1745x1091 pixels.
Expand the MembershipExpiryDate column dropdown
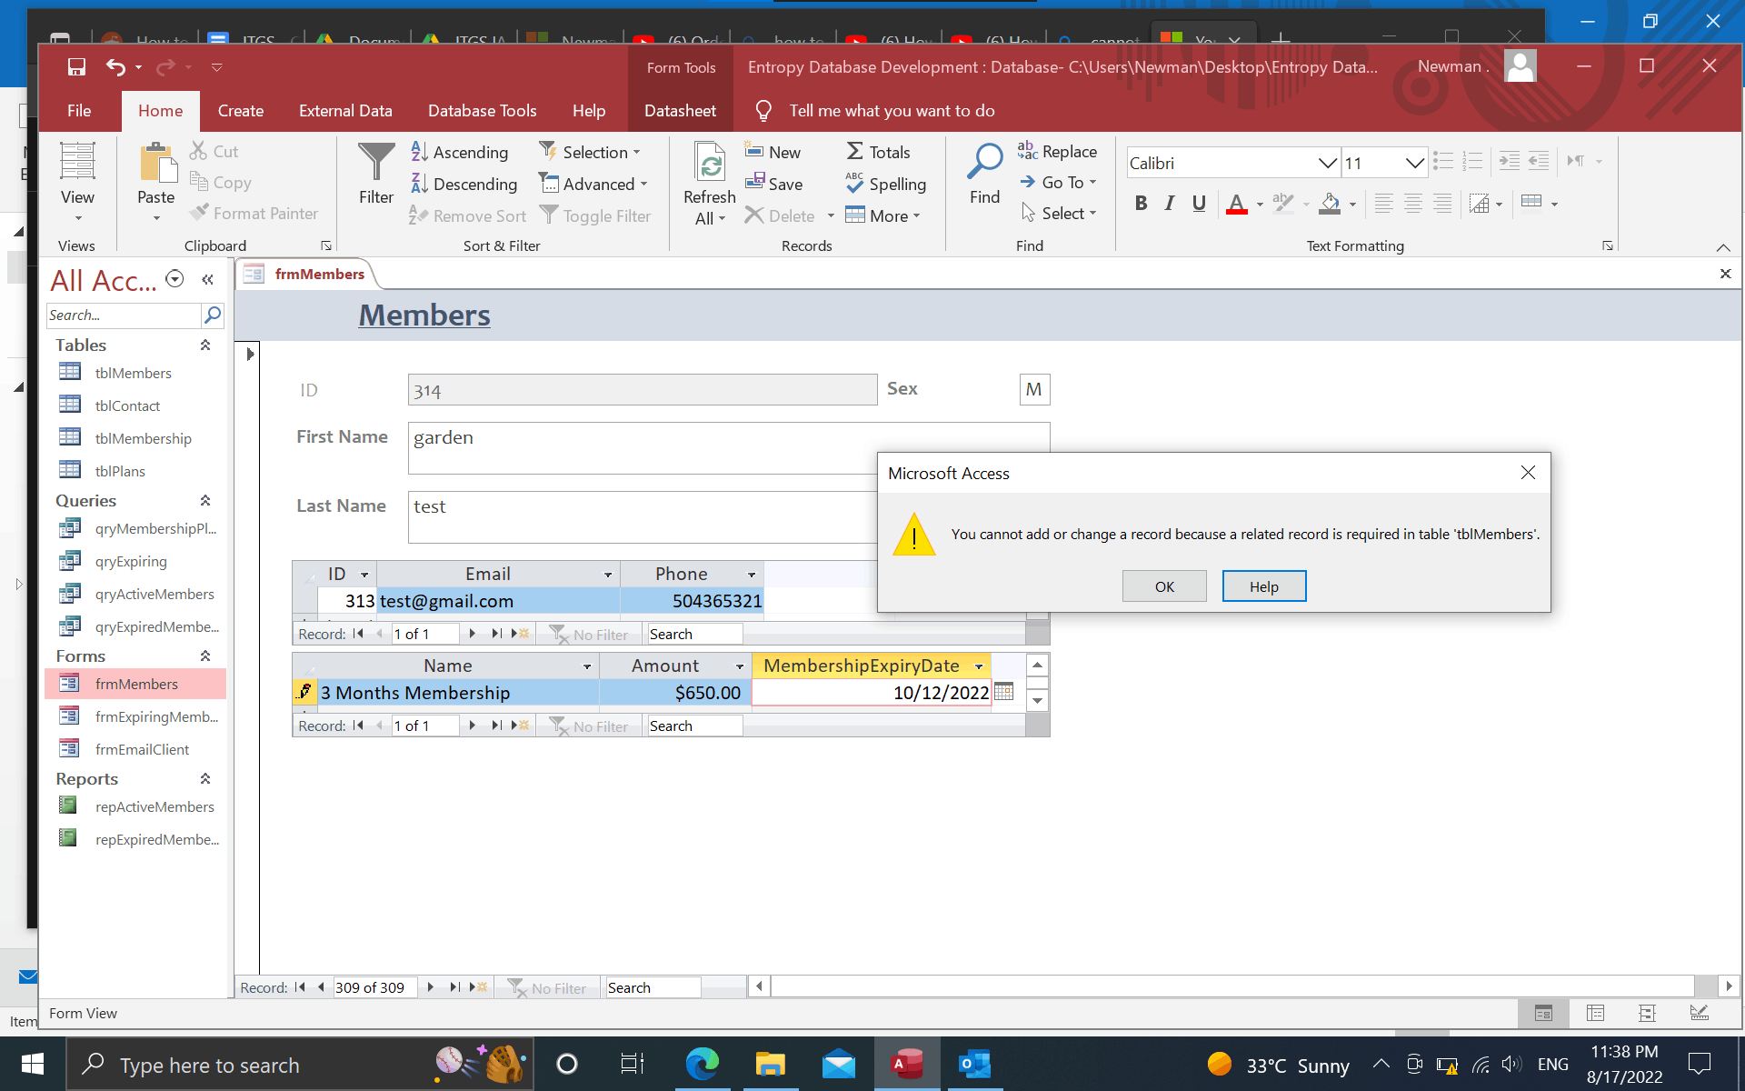pos(979,666)
